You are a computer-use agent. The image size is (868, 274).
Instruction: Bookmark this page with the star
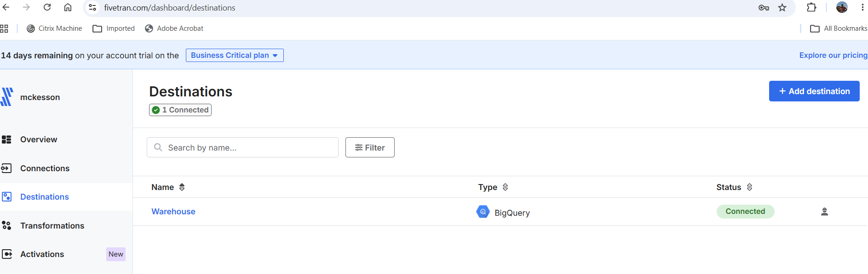pyautogui.click(x=782, y=8)
